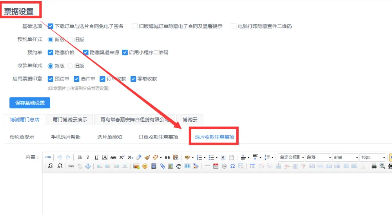Screen dimensions: 392x214
Task: Select 旧版 radio for 预约单样式
Action: (x=71, y=40)
